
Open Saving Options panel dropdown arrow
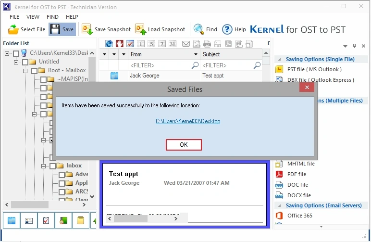coord(345,46)
